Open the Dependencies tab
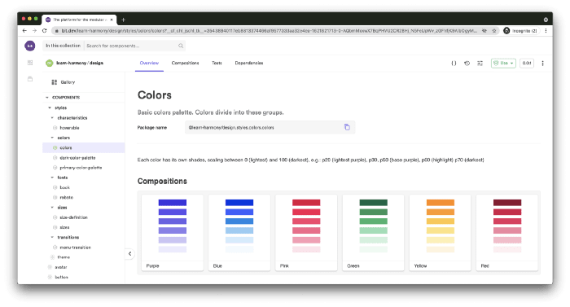Viewport: 570px width, 307px height. pos(249,64)
